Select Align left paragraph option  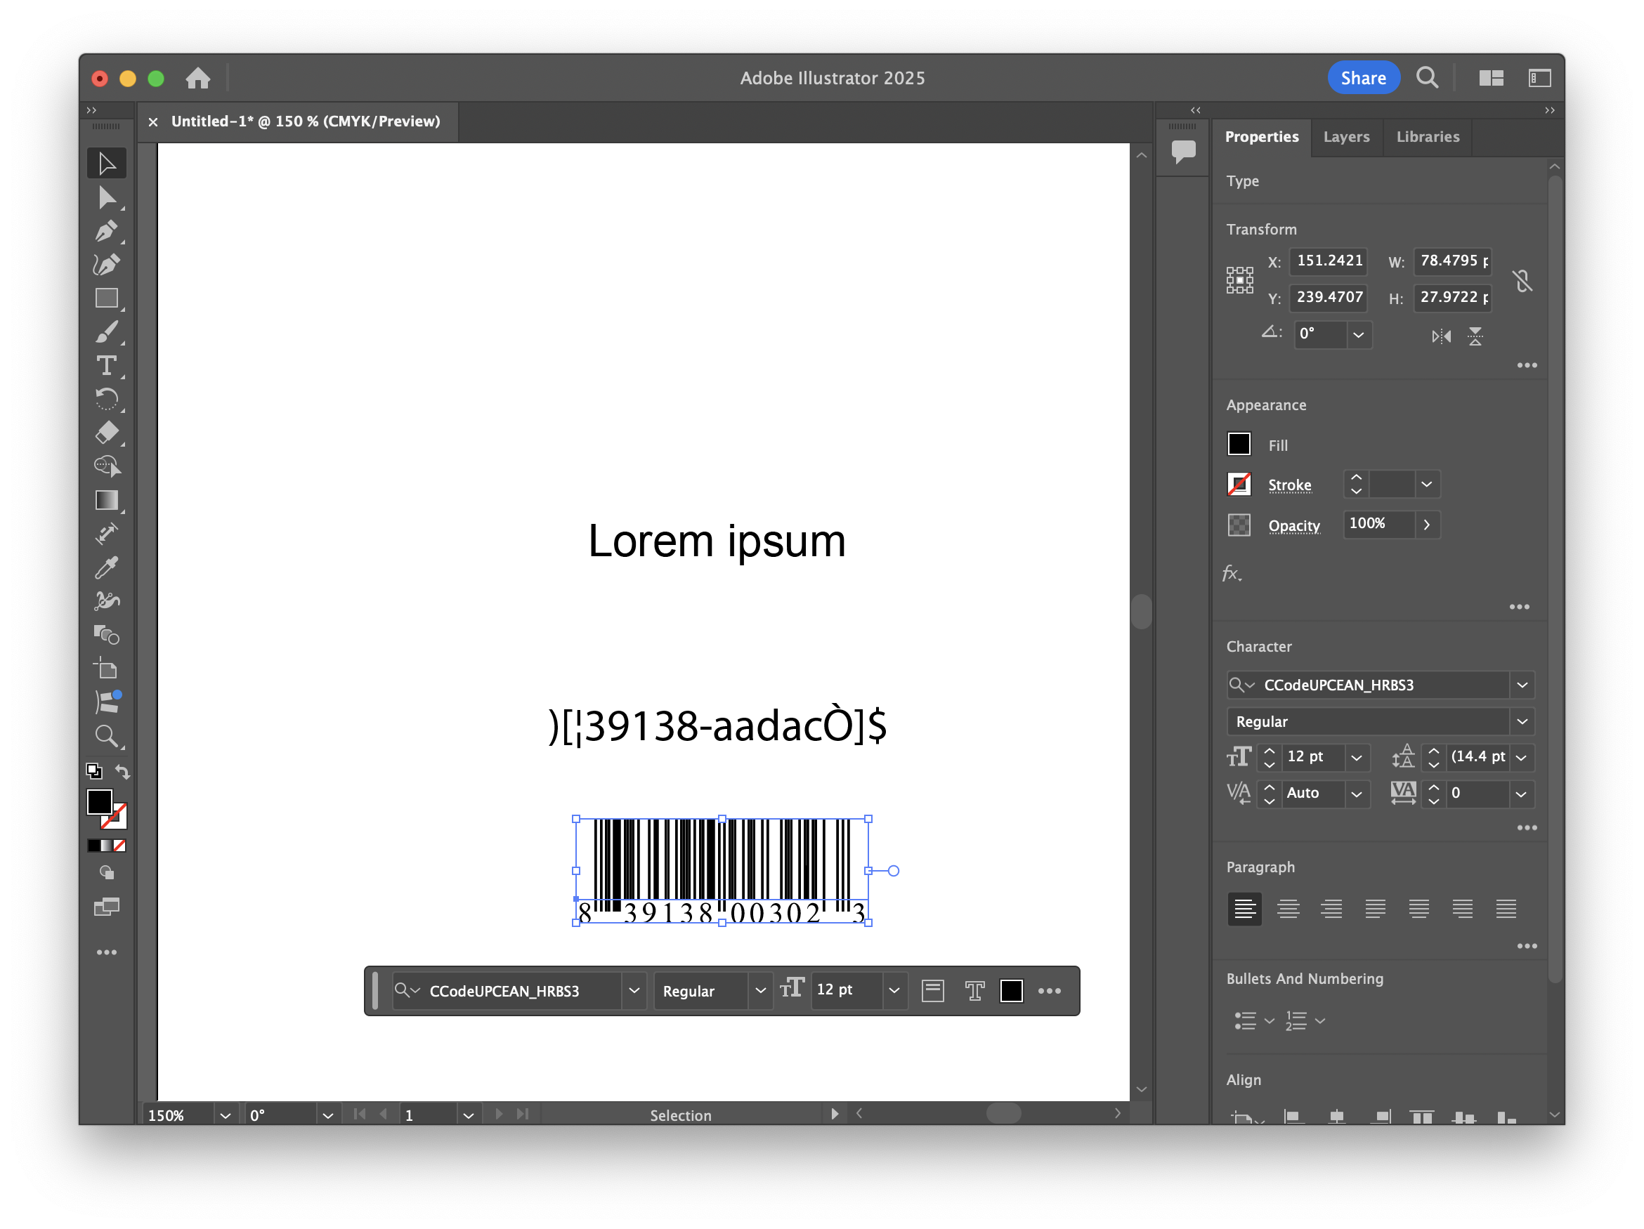(x=1244, y=908)
